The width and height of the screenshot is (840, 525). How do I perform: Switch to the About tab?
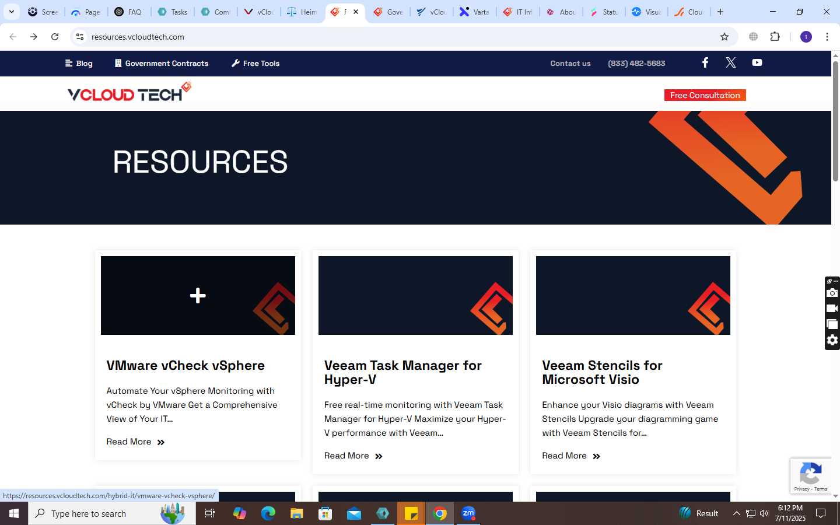(x=561, y=12)
